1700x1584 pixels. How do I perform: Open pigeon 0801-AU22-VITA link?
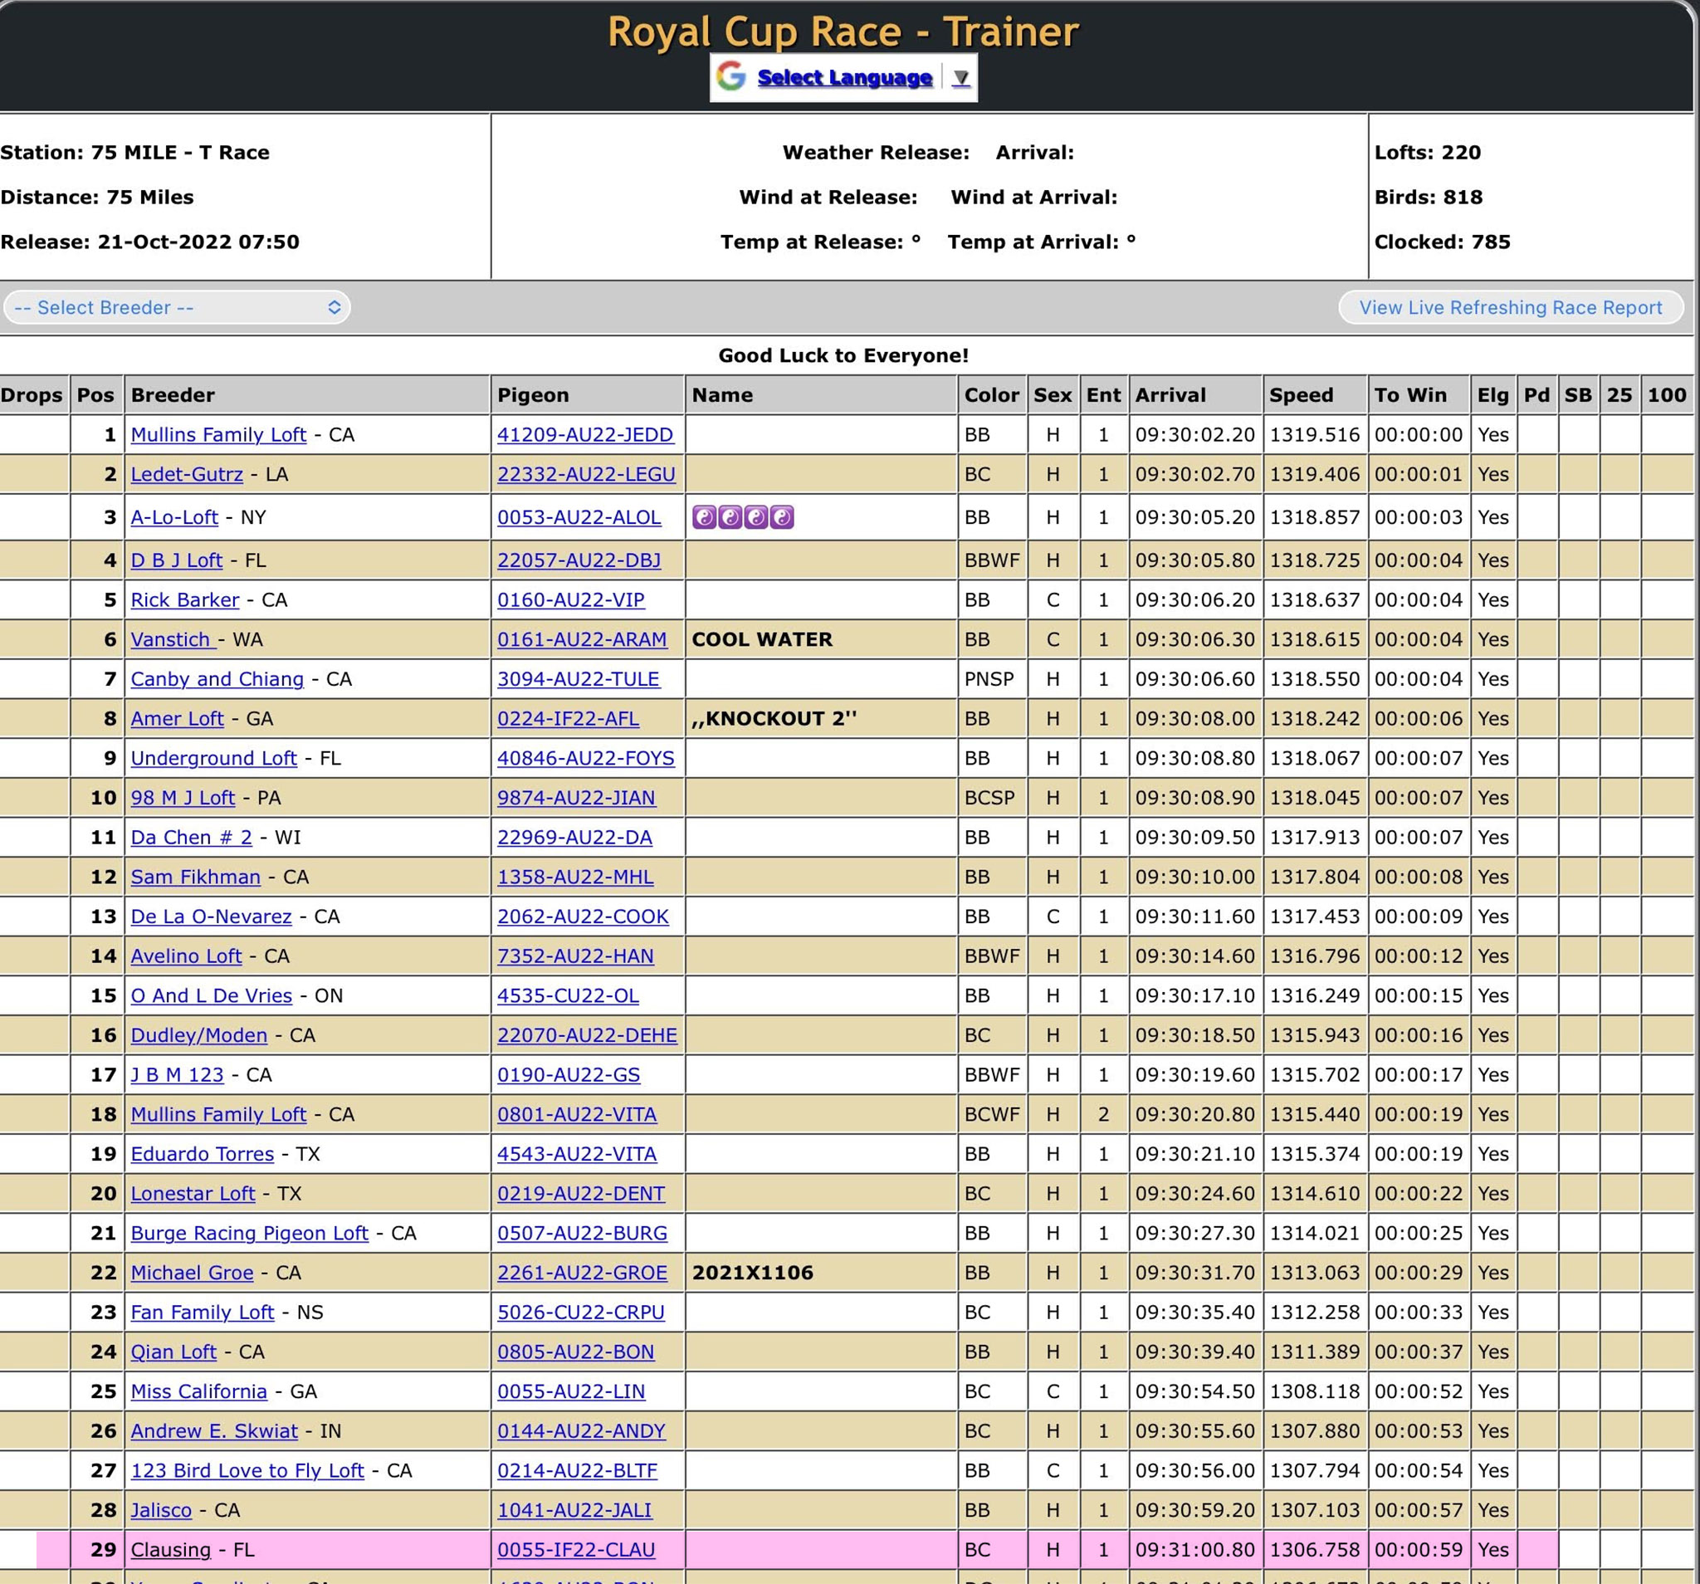[577, 1114]
